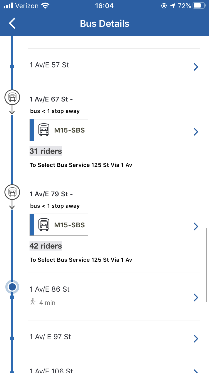Select the M15-SBS bus badge with 31 riders
The width and height of the screenshot is (209, 373).
pos(59,130)
